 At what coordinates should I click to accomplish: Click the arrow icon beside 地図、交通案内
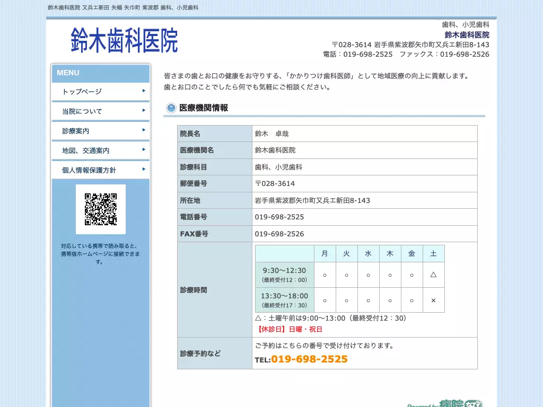coord(144,150)
